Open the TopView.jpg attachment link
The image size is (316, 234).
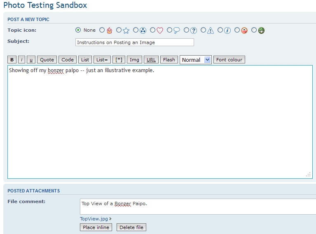click(x=94, y=219)
